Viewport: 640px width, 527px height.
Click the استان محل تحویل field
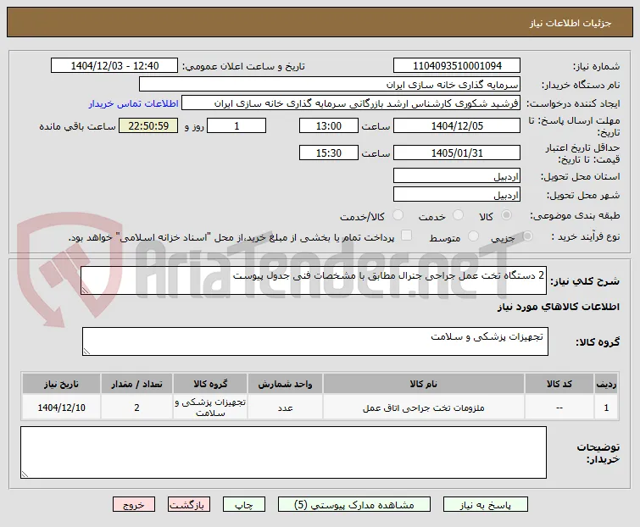457,175
